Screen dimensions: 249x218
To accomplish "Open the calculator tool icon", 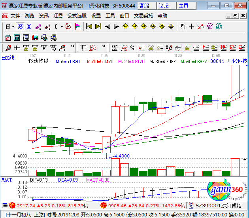I will pos(17,38).
